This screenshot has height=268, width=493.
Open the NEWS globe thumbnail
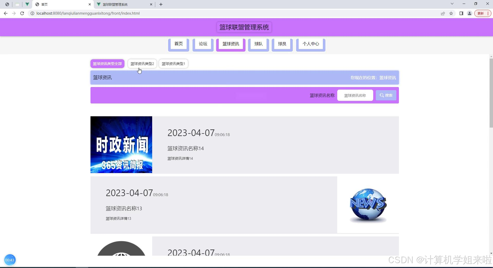point(368,205)
